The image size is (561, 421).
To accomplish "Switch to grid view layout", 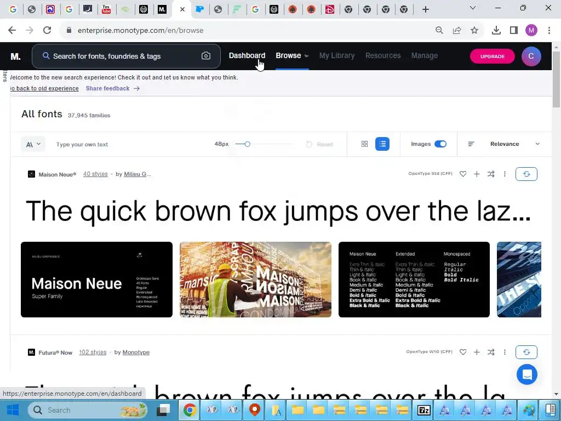I will (x=364, y=144).
